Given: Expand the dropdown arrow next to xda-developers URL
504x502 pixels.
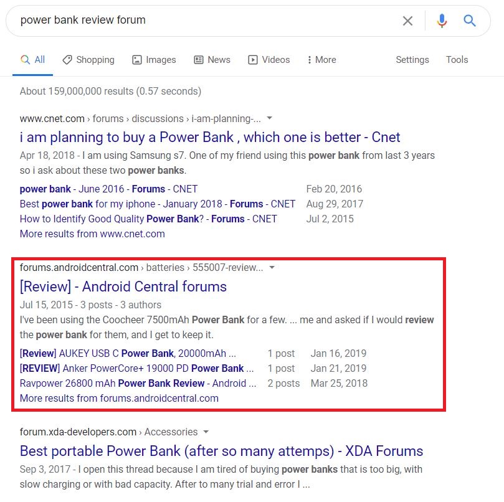Looking at the screenshot, I should [x=206, y=432].
